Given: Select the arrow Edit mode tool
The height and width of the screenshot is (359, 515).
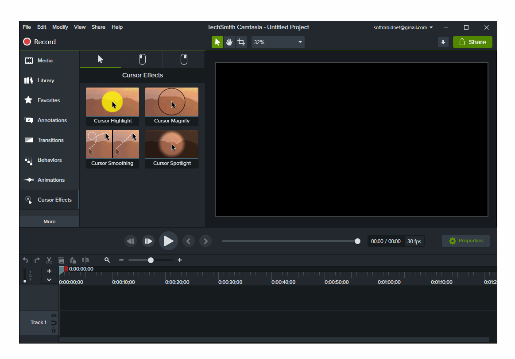Looking at the screenshot, I should coord(217,42).
